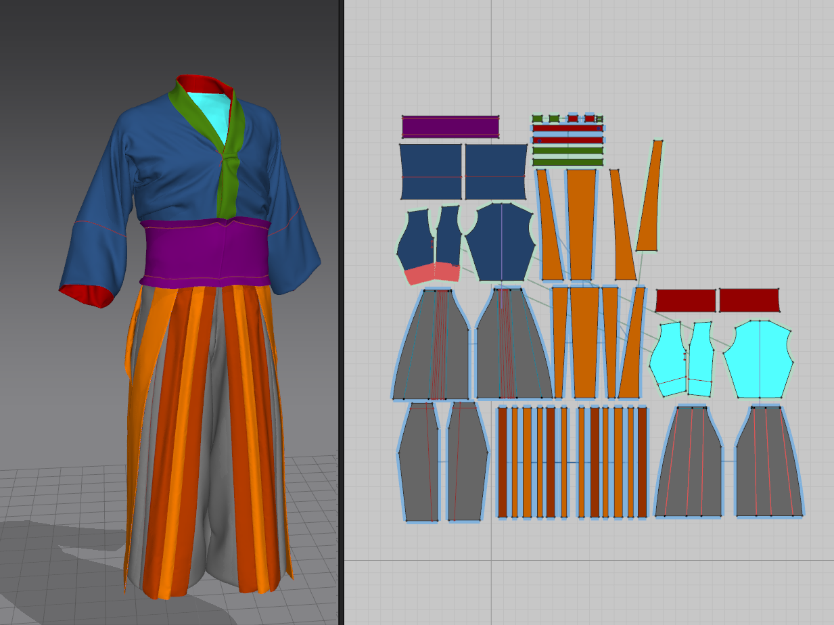
Task: Select the bottom-right gray flared panel
Action: click(x=769, y=462)
